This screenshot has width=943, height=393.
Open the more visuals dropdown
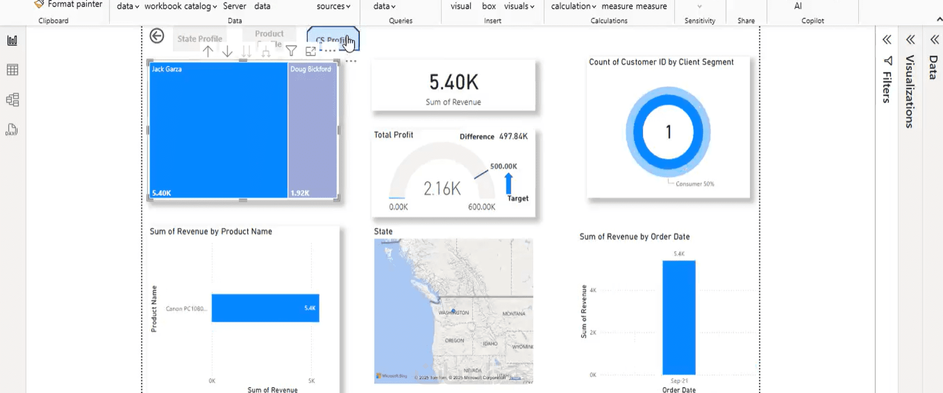coord(519,6)
